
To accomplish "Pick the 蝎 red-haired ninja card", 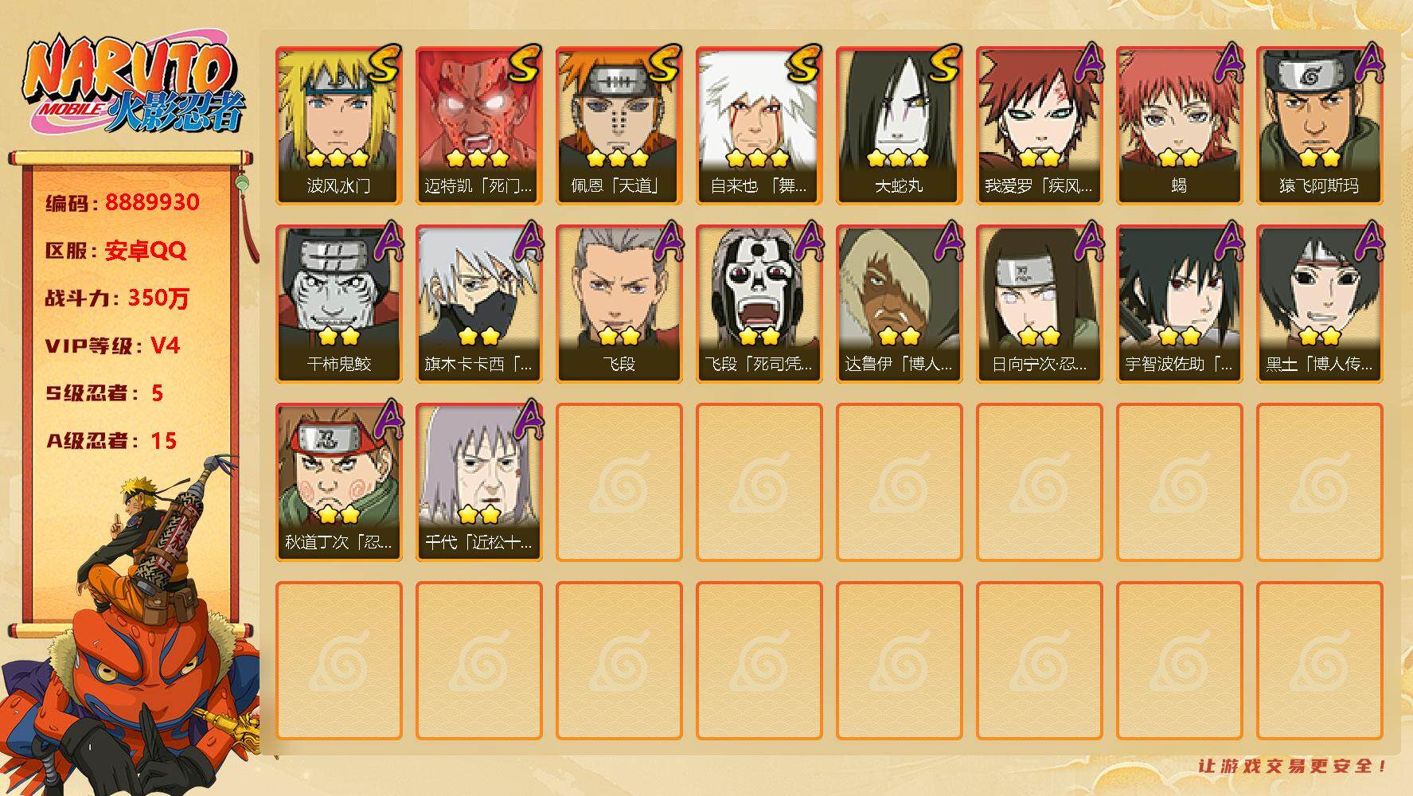I will [x=1180, y=126].
